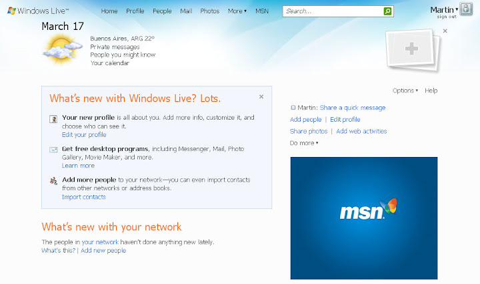Image resolution: width=480 pixels, height=284 pixels.
Task: Close the photo placeholder panel
Action: (x=445, y=31)
